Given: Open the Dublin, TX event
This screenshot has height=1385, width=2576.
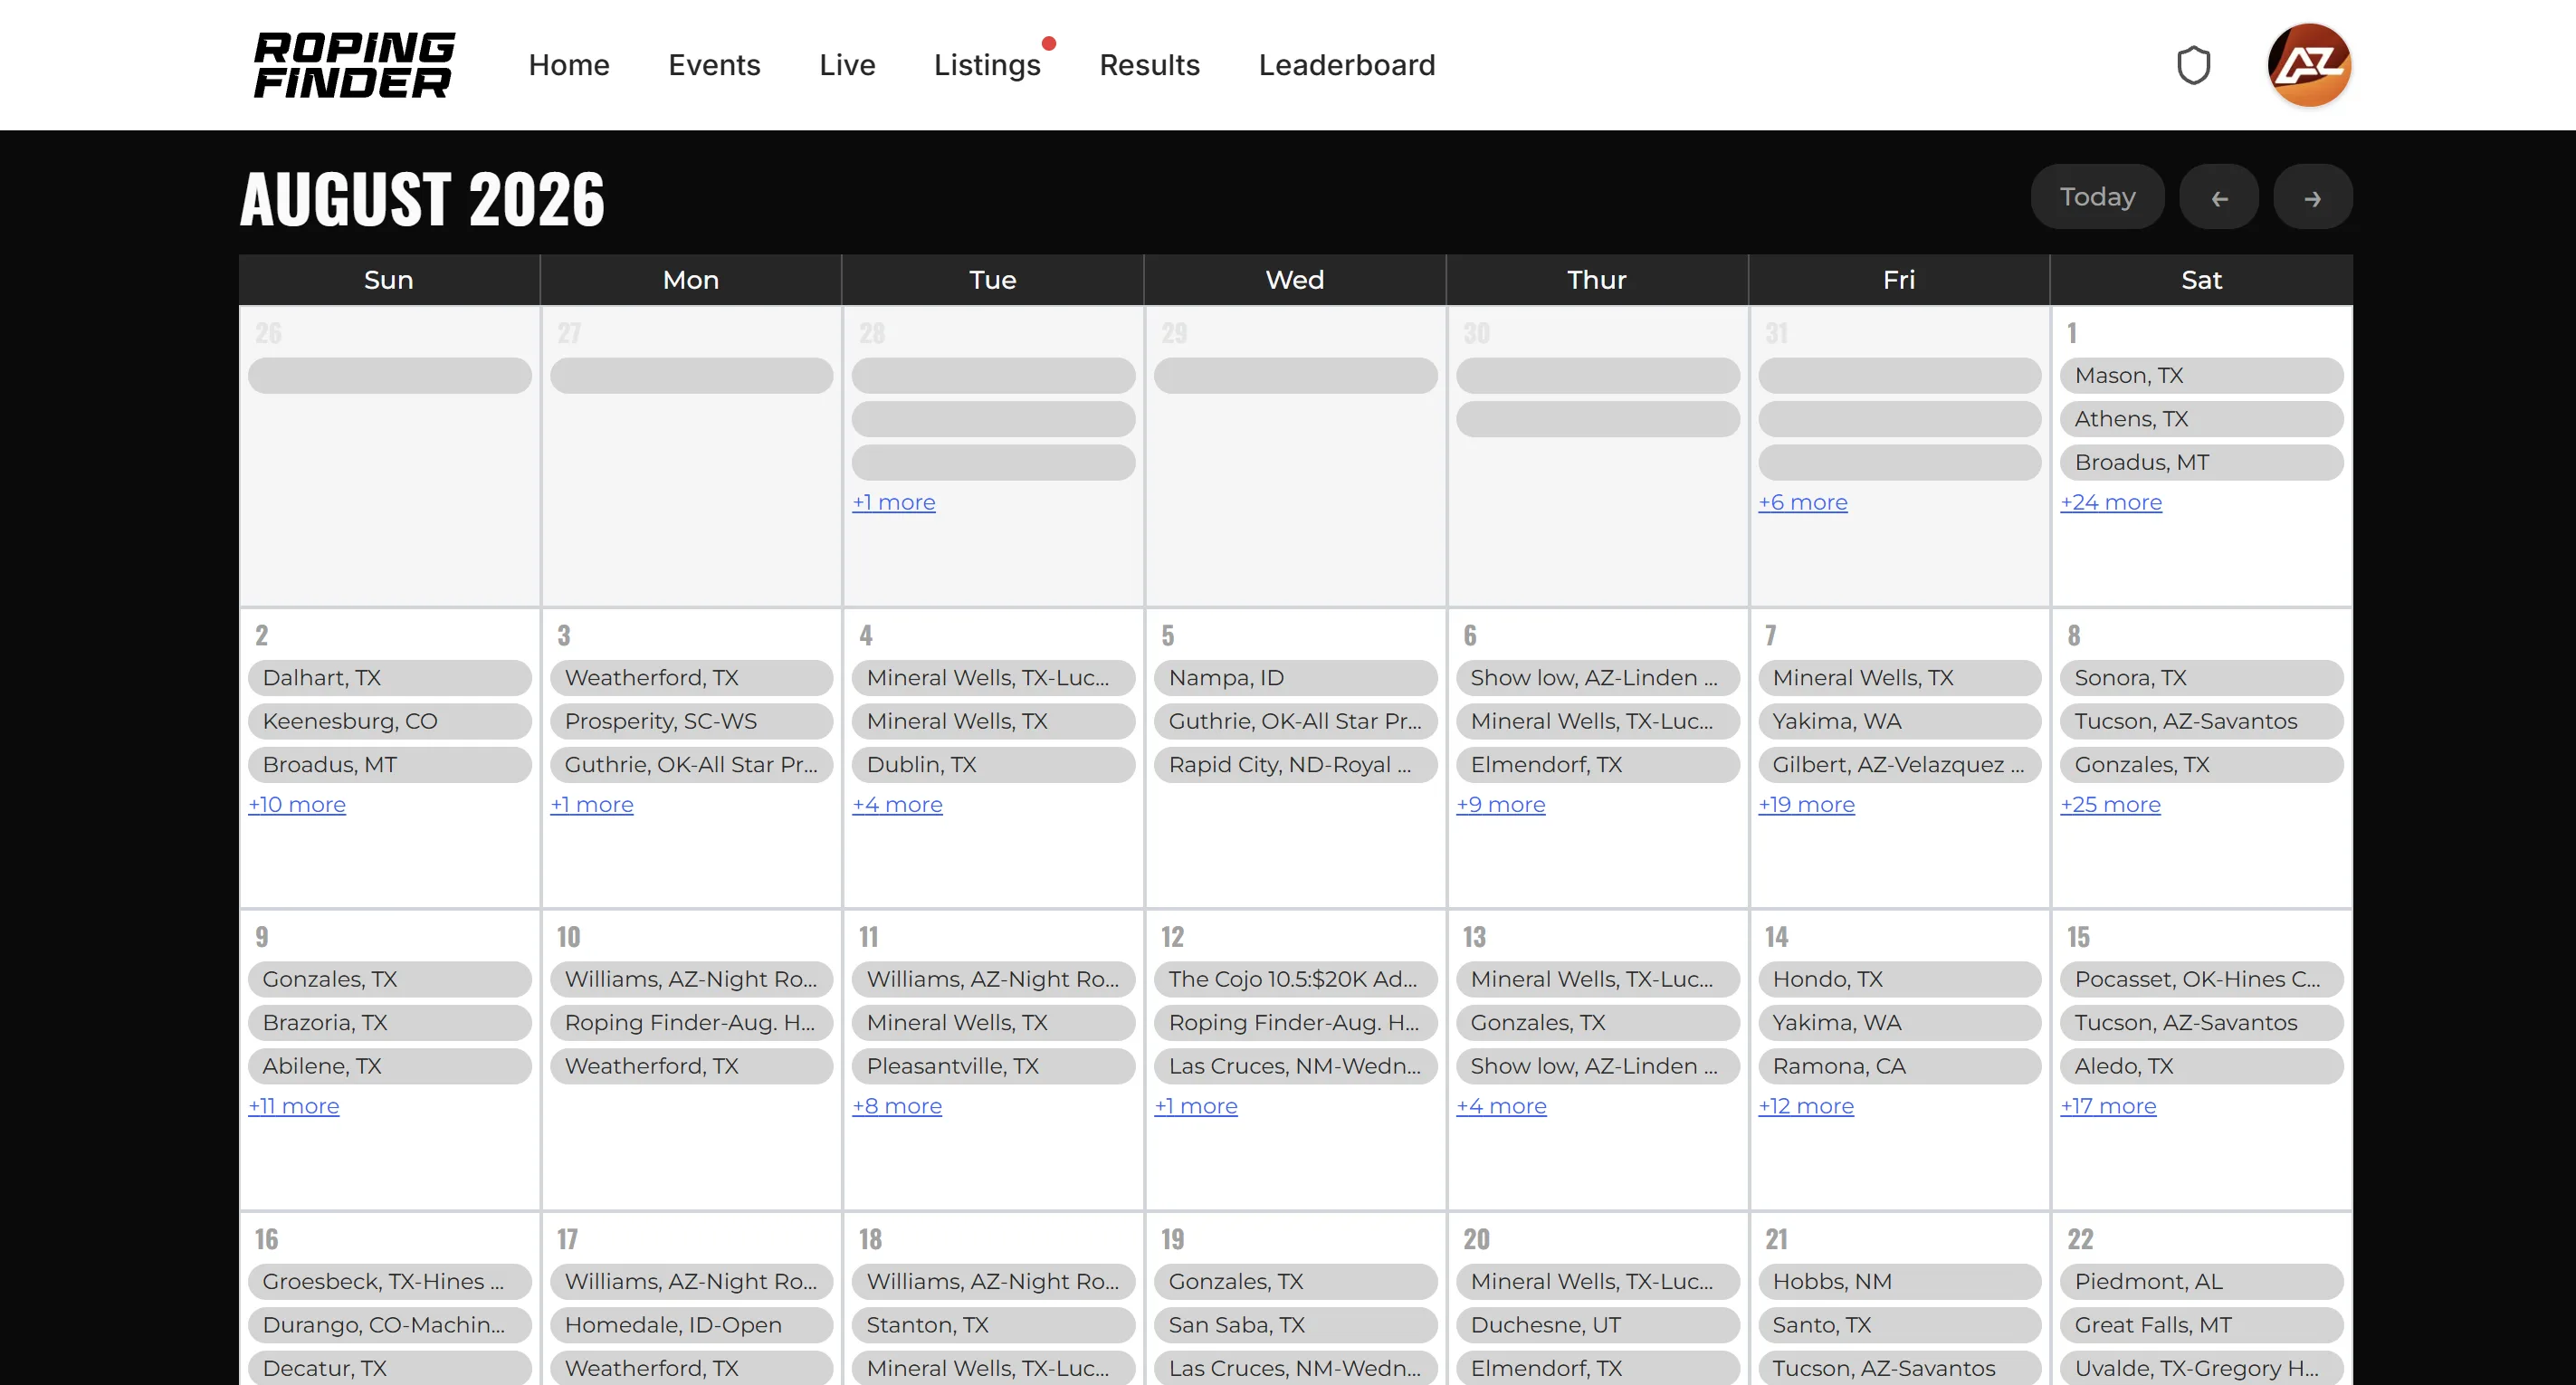Looking at the screenshot, I should click(993, 765).
